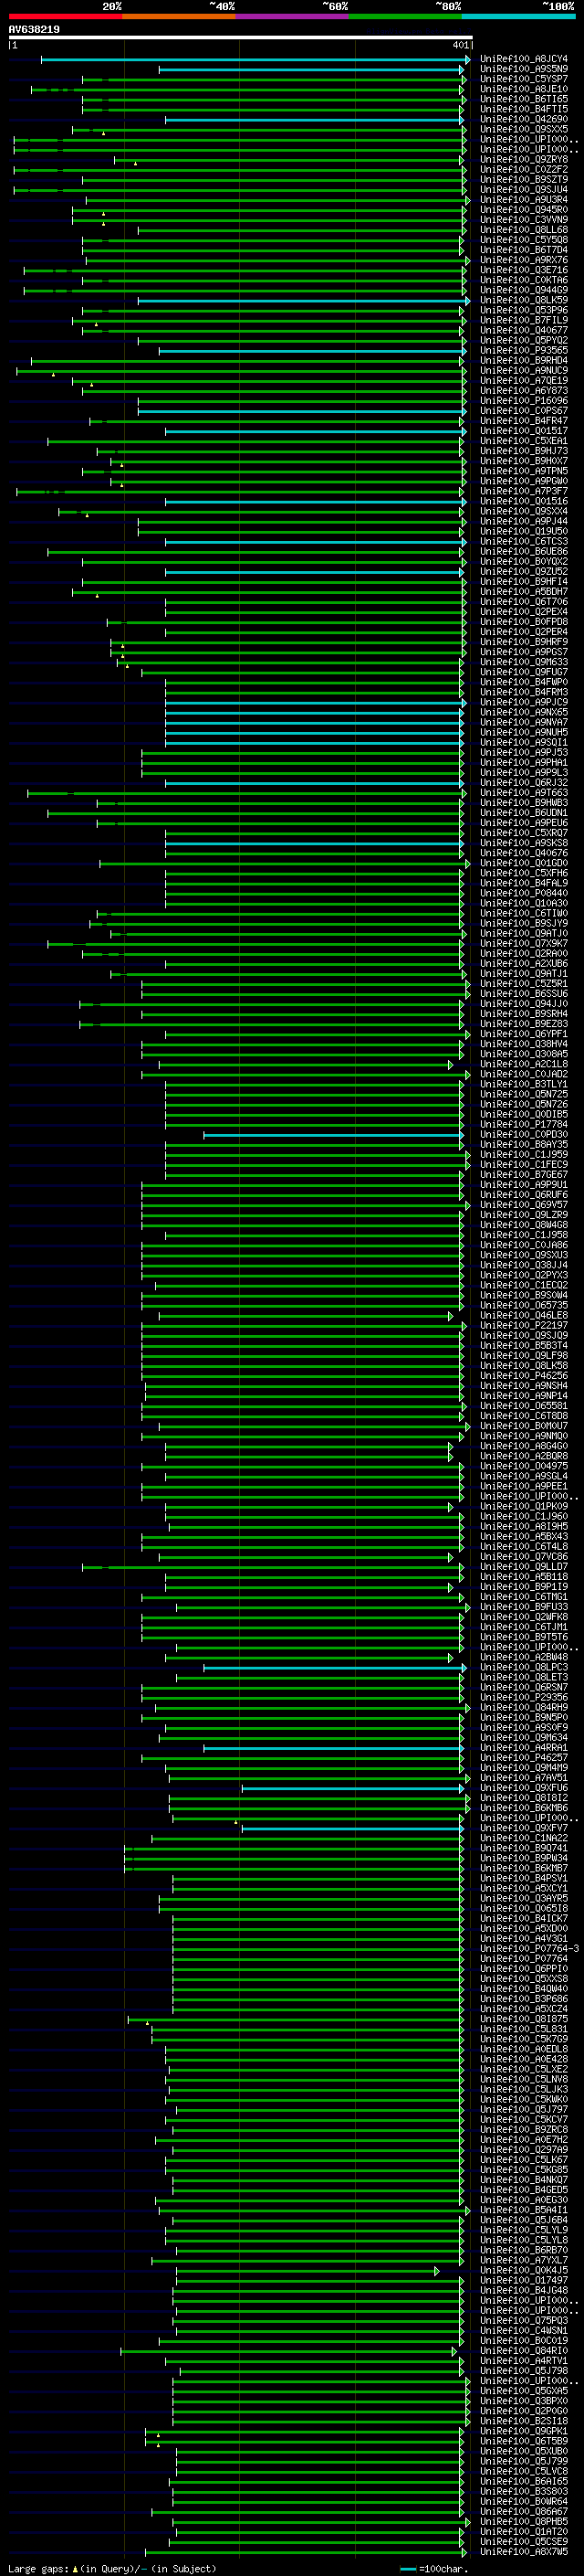Image resolution: width=584 pixels, height=2576 pixels.
Task: Click hit label UniRef100_Q9SXX4
Action: pos(524,511)
